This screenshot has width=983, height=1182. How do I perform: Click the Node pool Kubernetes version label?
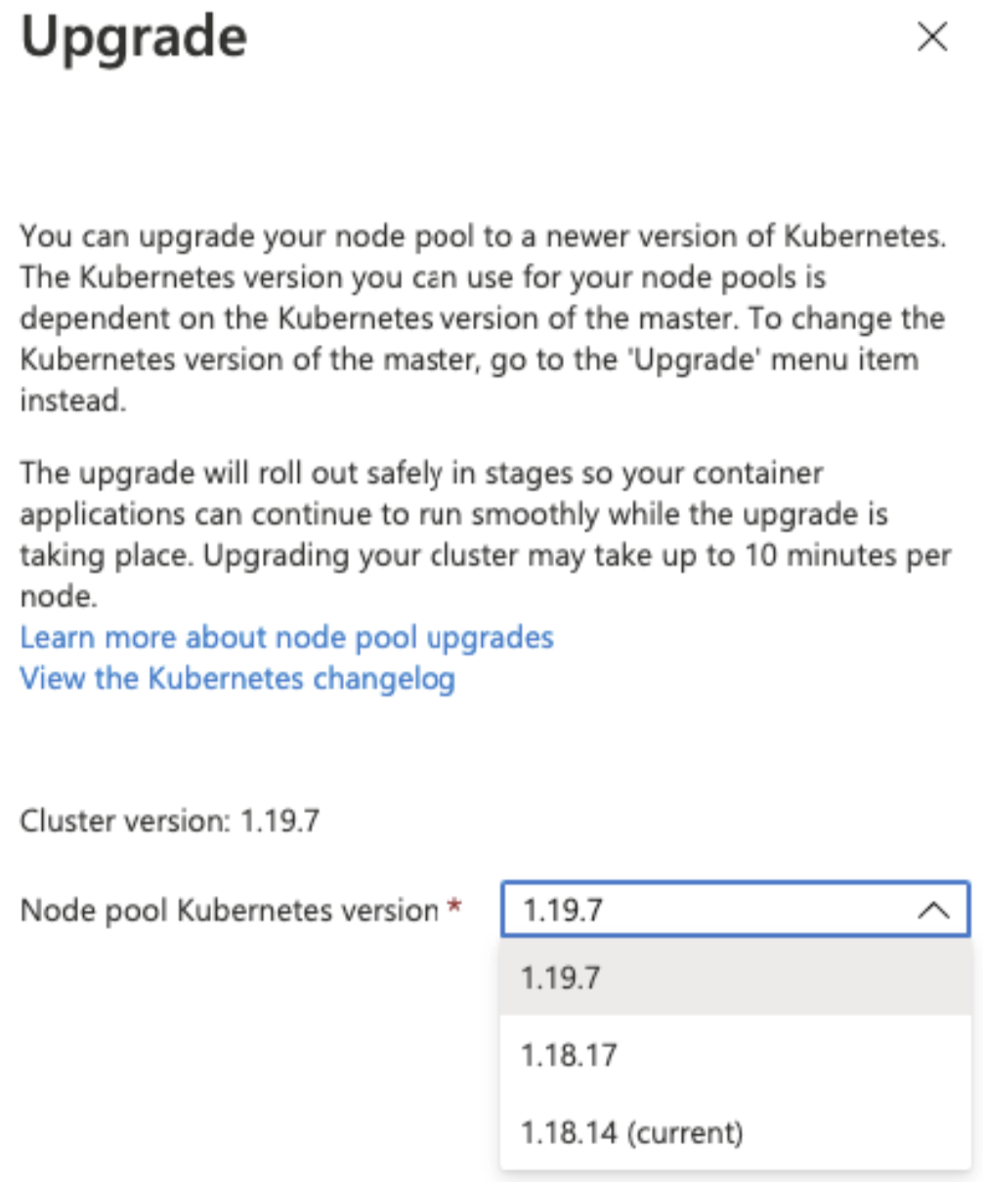229,910
